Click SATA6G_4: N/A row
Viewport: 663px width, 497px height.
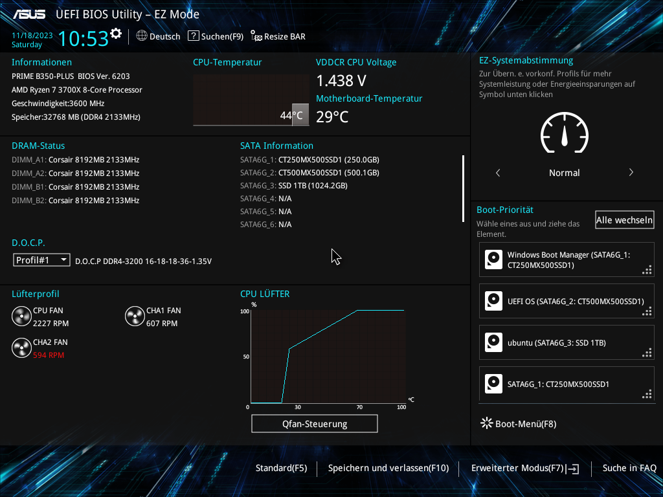click(x=266, y=199)
